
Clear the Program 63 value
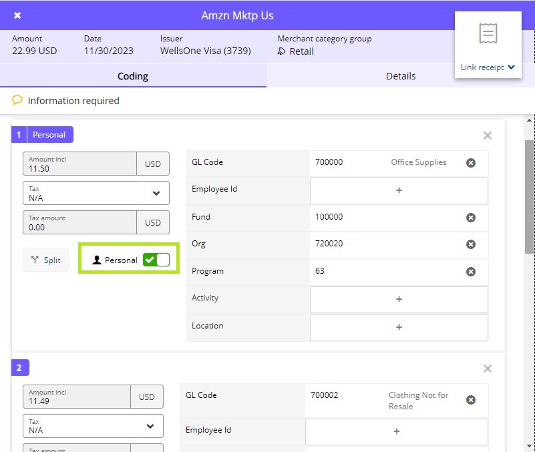click(x=471, y=272)
